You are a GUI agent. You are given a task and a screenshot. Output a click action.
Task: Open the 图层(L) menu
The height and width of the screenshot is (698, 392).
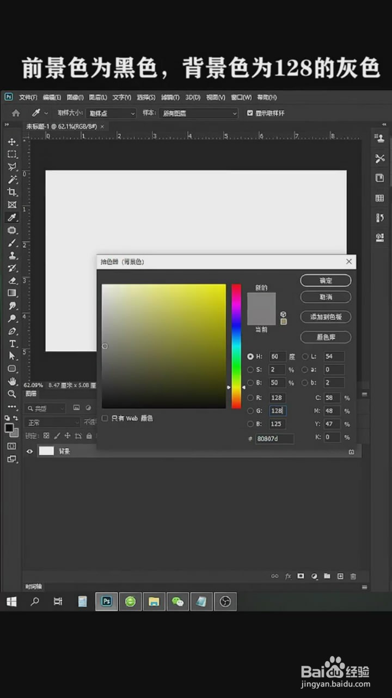(x=98, y=97)
